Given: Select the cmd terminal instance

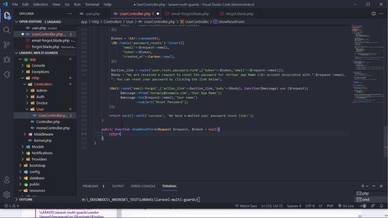Looking at the screenshot, I should [370, 199].
